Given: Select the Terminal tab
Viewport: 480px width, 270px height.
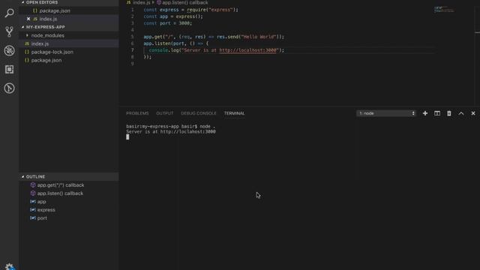Looking at the screenshot, I should coord(234,113).
